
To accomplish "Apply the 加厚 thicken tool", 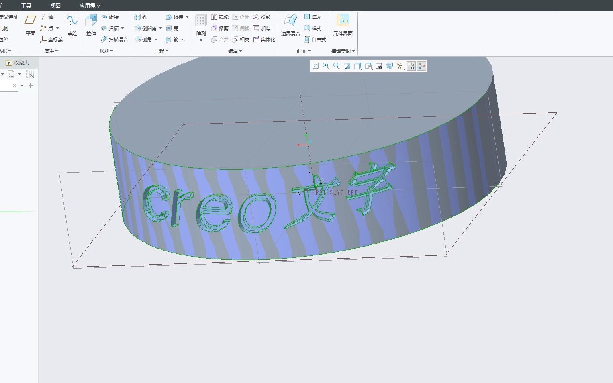I will tap(262, 28).
